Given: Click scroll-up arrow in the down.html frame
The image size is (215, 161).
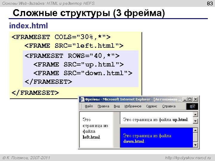Looking at the screenshot, I should click(195, 130).
